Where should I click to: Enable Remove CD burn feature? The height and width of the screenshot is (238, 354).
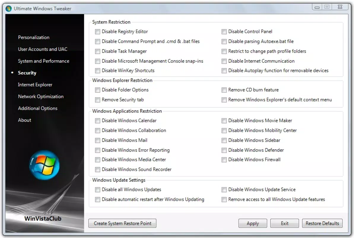224,90
